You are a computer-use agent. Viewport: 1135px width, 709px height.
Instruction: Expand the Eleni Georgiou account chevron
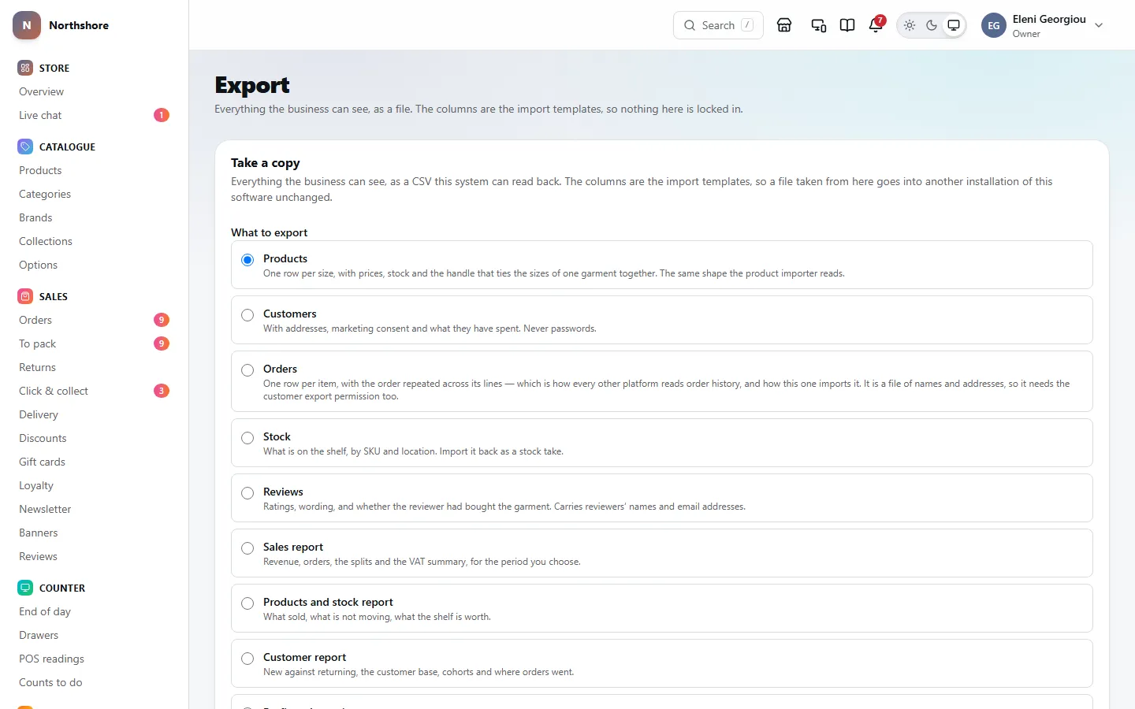tap(1099, 25)
